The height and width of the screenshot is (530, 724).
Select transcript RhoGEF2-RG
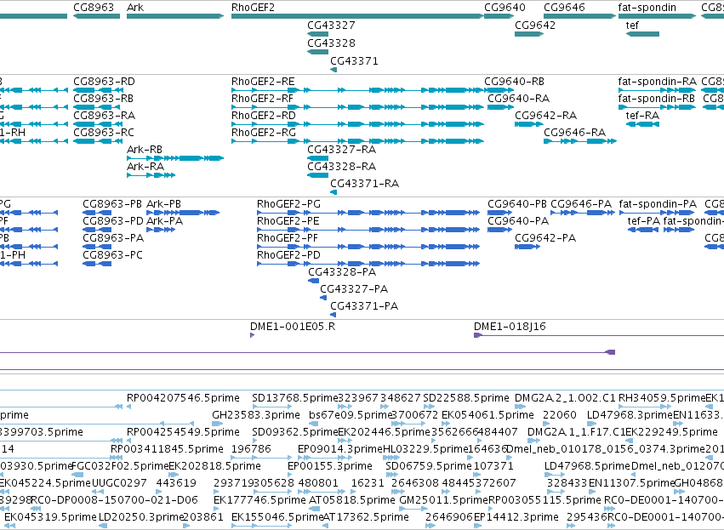coord(264,133)
